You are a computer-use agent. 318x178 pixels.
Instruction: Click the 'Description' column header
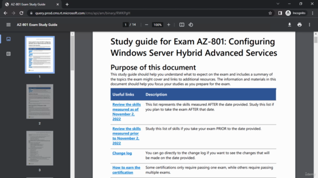point(156,94)
